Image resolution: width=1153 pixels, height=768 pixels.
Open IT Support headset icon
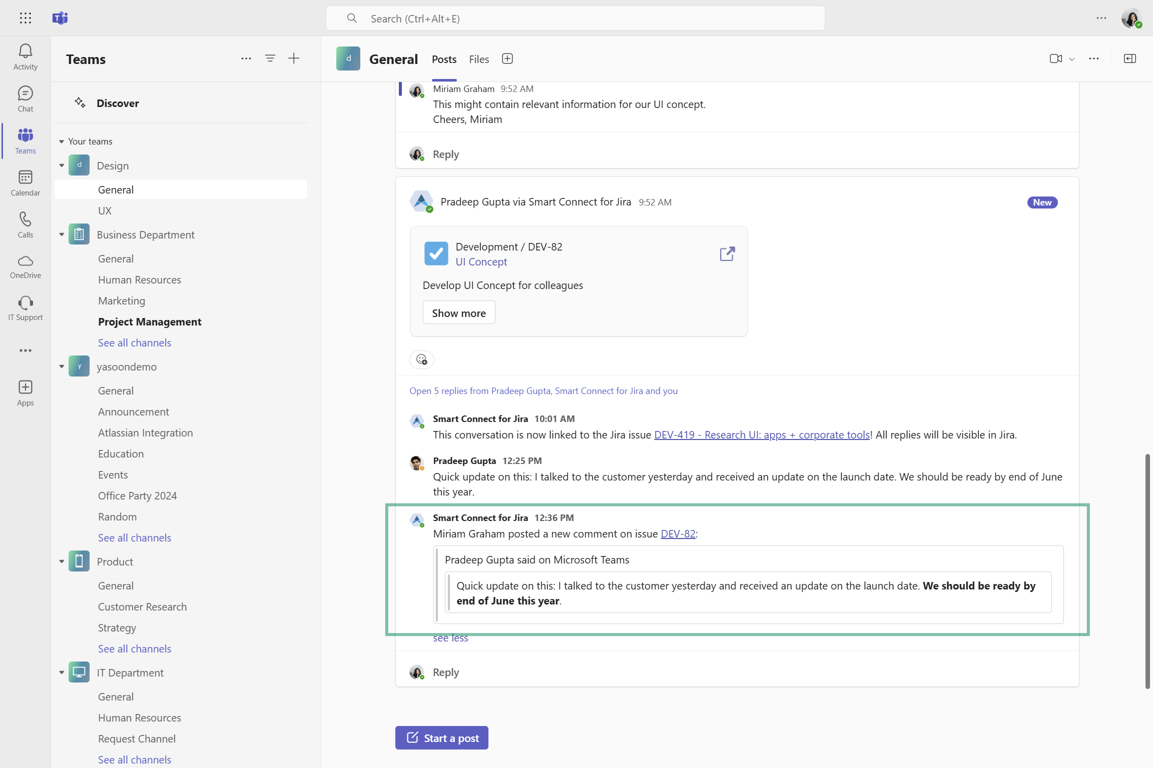coord(25,308)
